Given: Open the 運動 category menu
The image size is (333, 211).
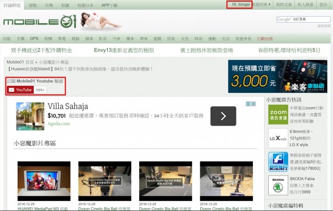Looking at the screenshot, I should tap(212, 39).
